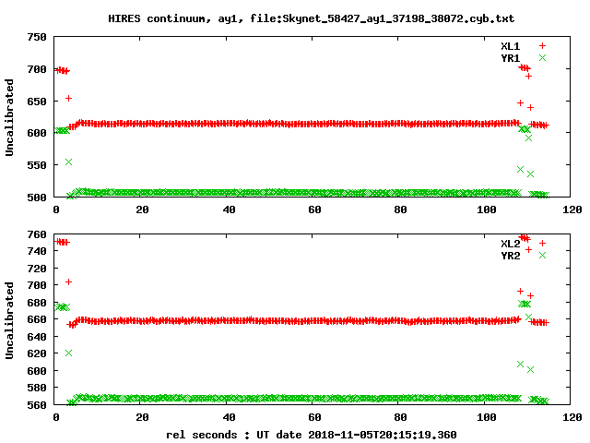Screen dimensions: 590x443
Task: Click the 580 tick label on bottom plot
Action: 37,388
